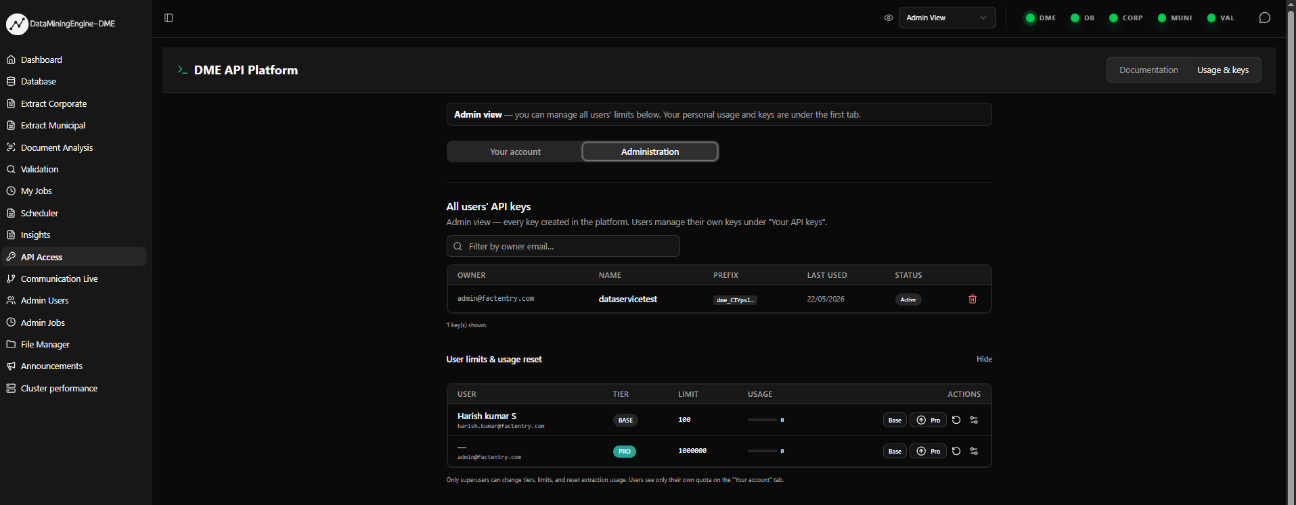Check the DME service status indicator
This screenshot has width=1296, height=505.
1040,18
